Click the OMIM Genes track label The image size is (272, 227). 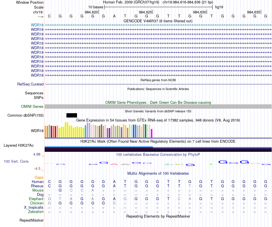tap(32, 106)
